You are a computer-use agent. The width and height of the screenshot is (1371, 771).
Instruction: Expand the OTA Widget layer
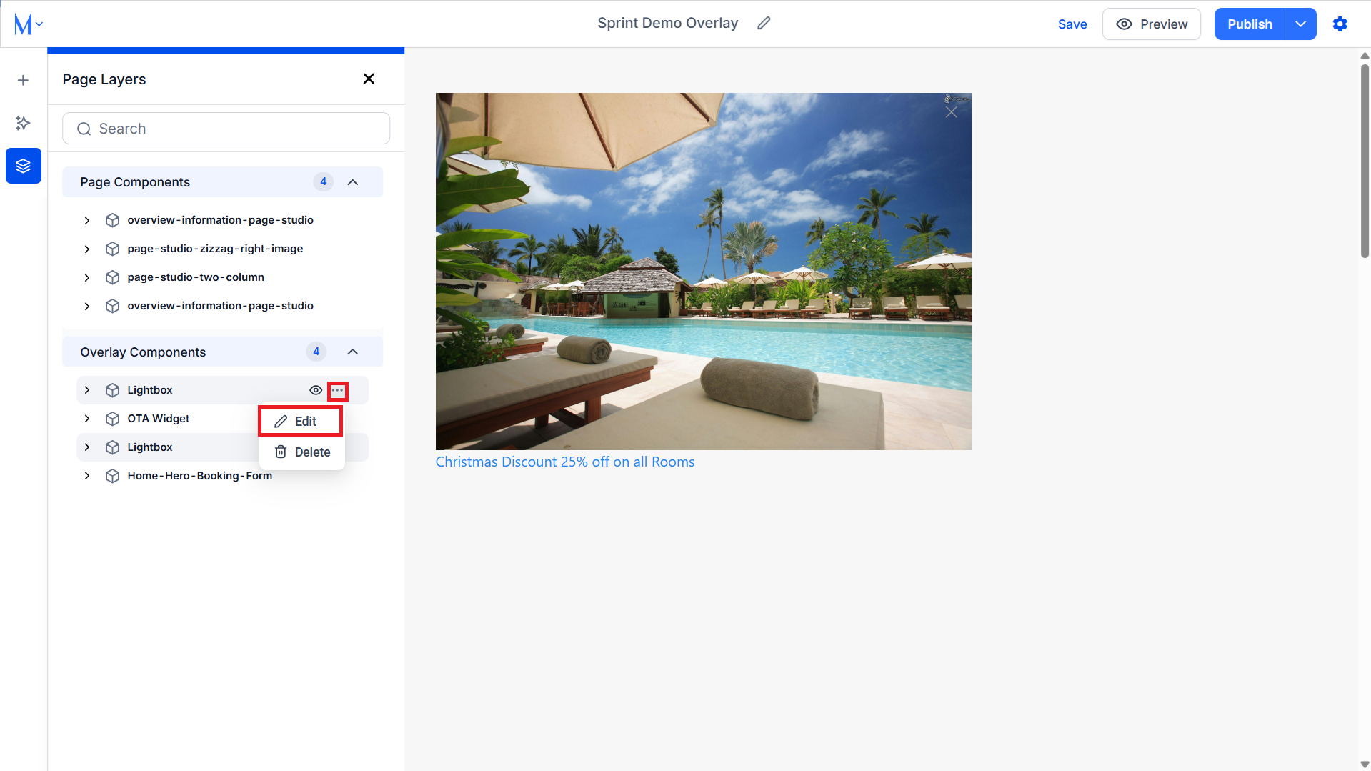pos(87,419)
